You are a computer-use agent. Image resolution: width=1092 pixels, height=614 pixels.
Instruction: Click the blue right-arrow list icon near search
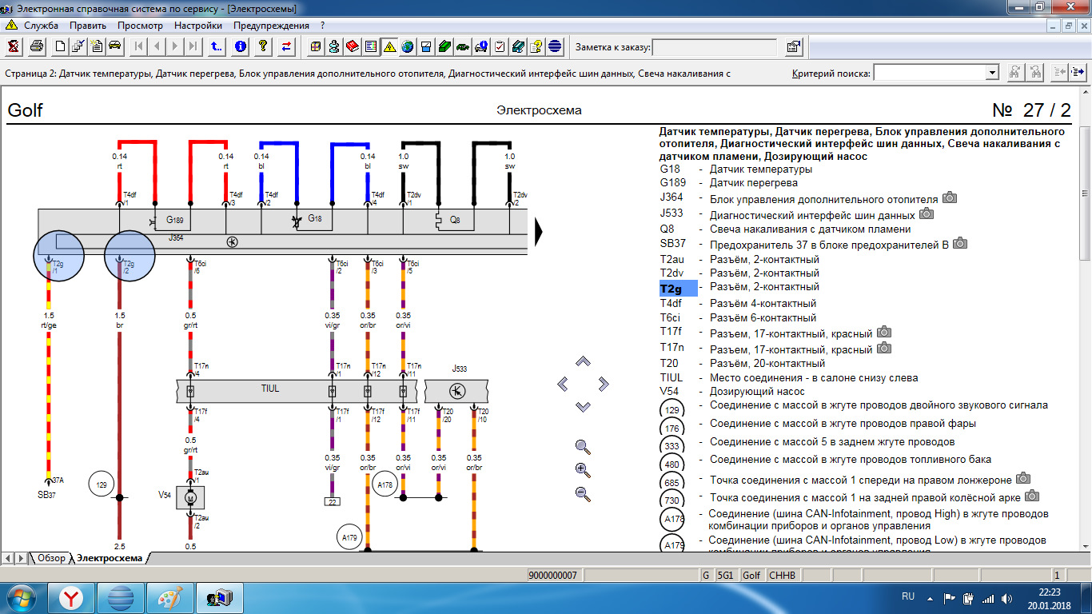point(1078,73)
